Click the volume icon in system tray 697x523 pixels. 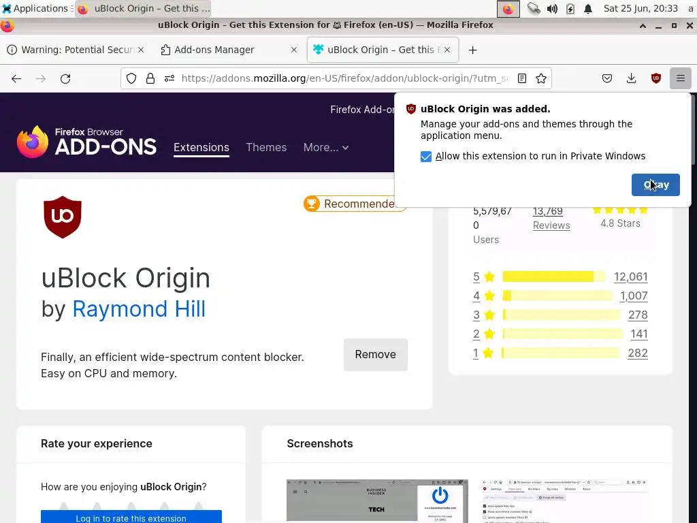pos(551,8)
